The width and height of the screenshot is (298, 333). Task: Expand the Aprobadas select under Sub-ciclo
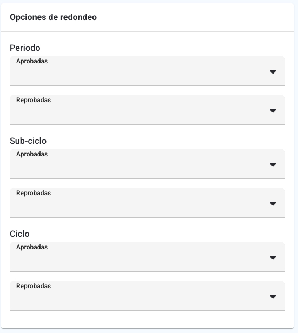click(147, 164)
